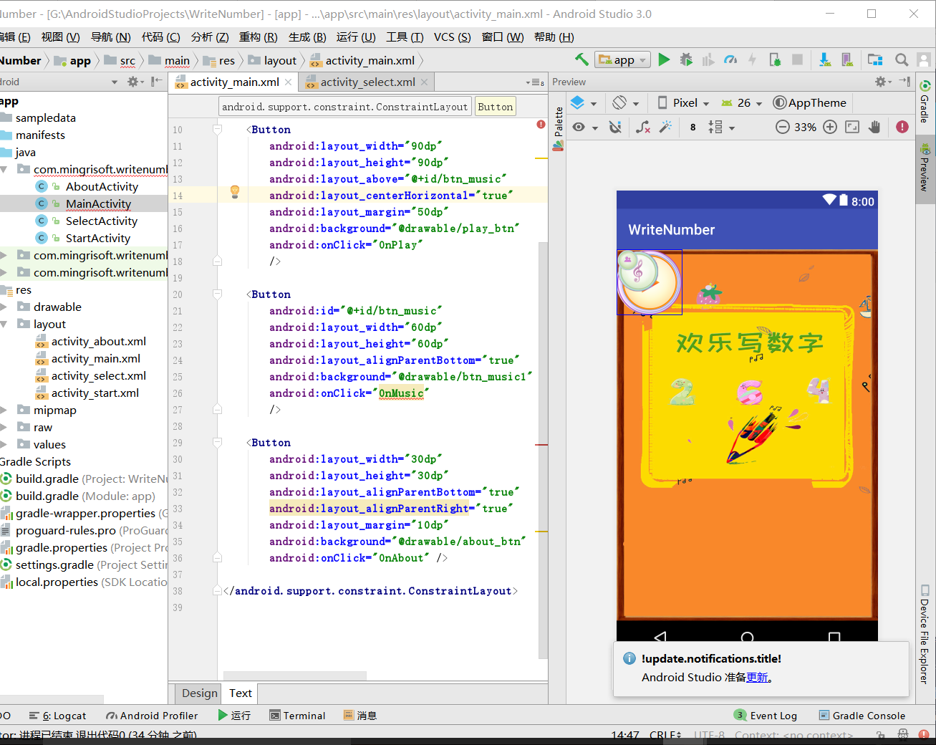Image resolution: width=936 pixels, height=745 pixels.
Task: Click the 更新 link in the notification
Action: [757, 678]
